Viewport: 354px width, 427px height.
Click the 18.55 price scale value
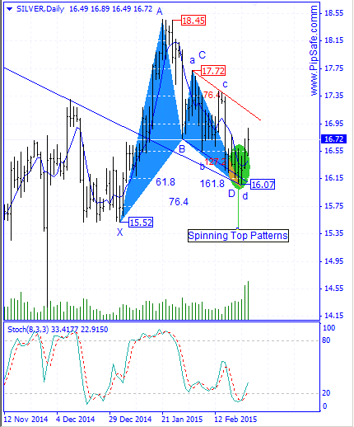tap(333, 13)
